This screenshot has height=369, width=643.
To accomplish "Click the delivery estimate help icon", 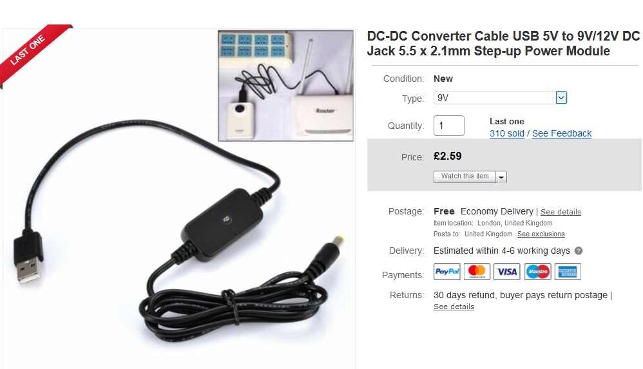I will 579,251.
